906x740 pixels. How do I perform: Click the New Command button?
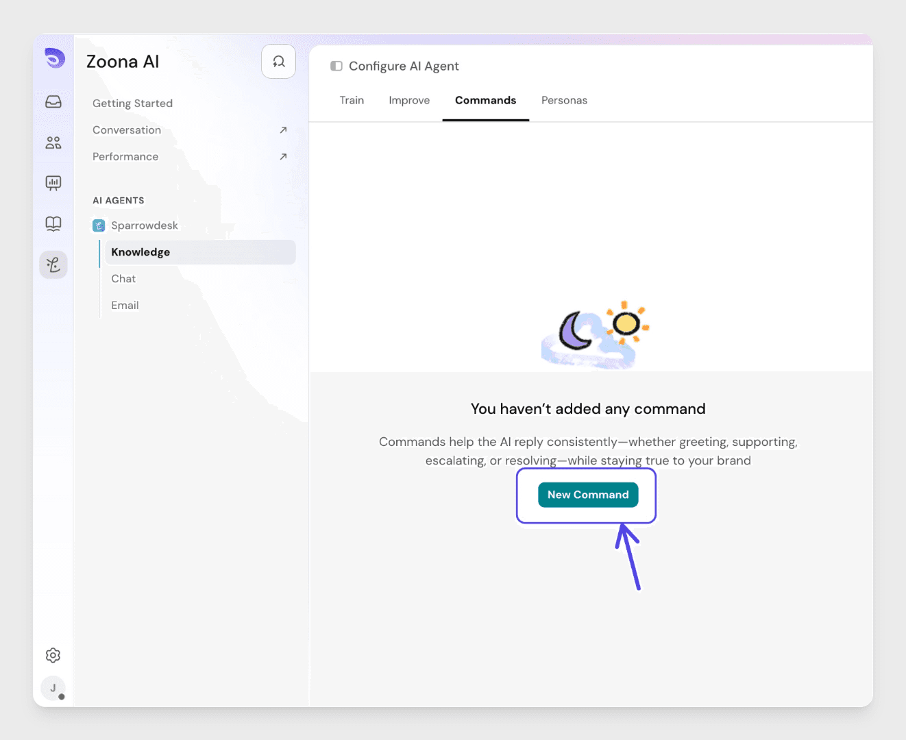pyautogui.click(x=588, y=495)
